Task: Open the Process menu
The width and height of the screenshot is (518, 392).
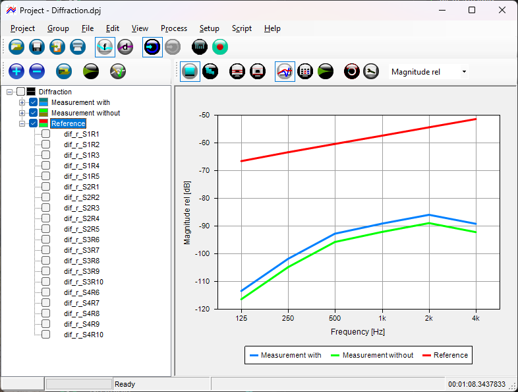Action: pyautogui.click(x=174, y=28)
